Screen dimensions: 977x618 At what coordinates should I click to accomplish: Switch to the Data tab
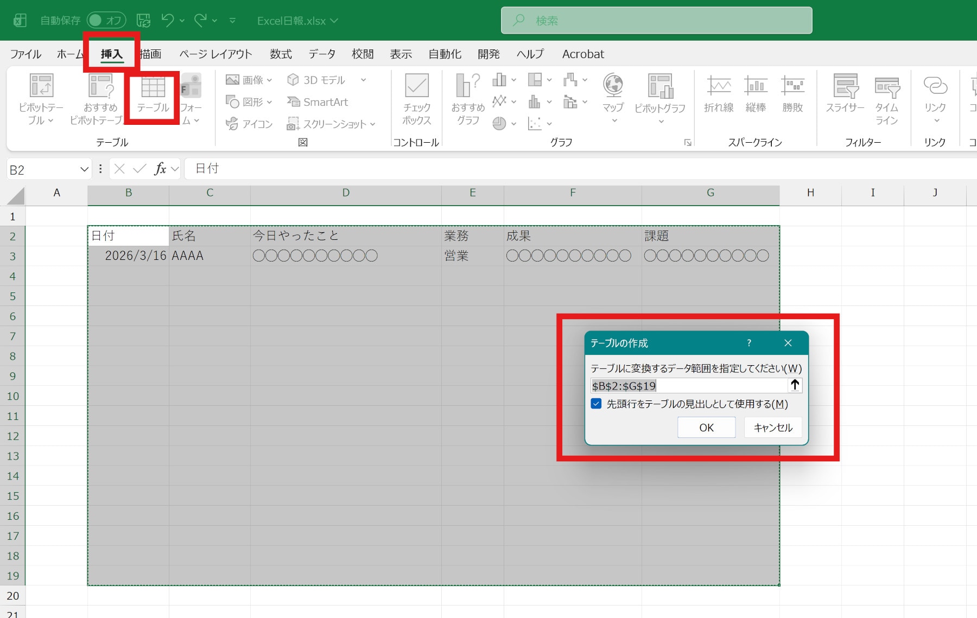322,54
